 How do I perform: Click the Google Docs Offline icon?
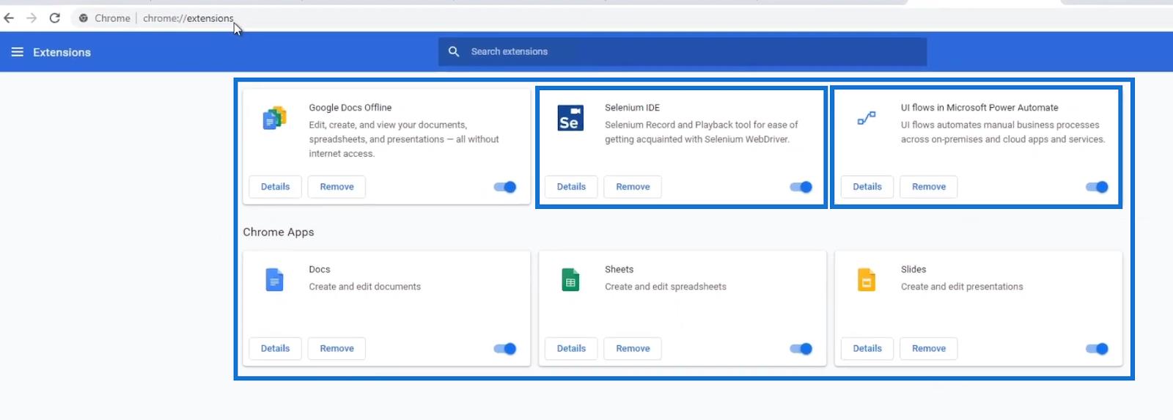(x=274, y=118)
